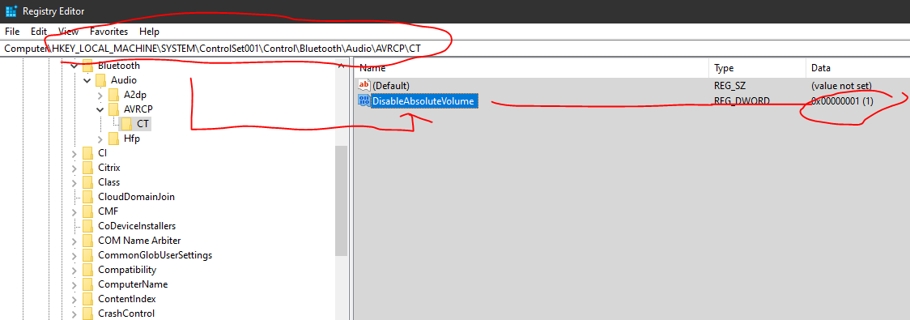Viewport: 910px width, 320px height.
Task: Select the COM Name Arbiter folder icon
Action: coord(87,241)
